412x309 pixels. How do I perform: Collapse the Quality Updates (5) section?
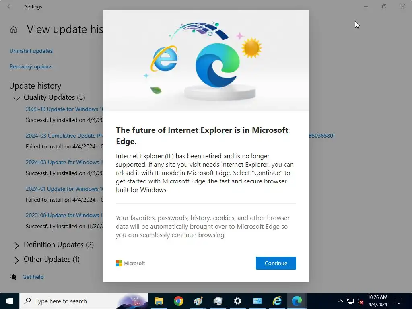(x=16, y=98)
